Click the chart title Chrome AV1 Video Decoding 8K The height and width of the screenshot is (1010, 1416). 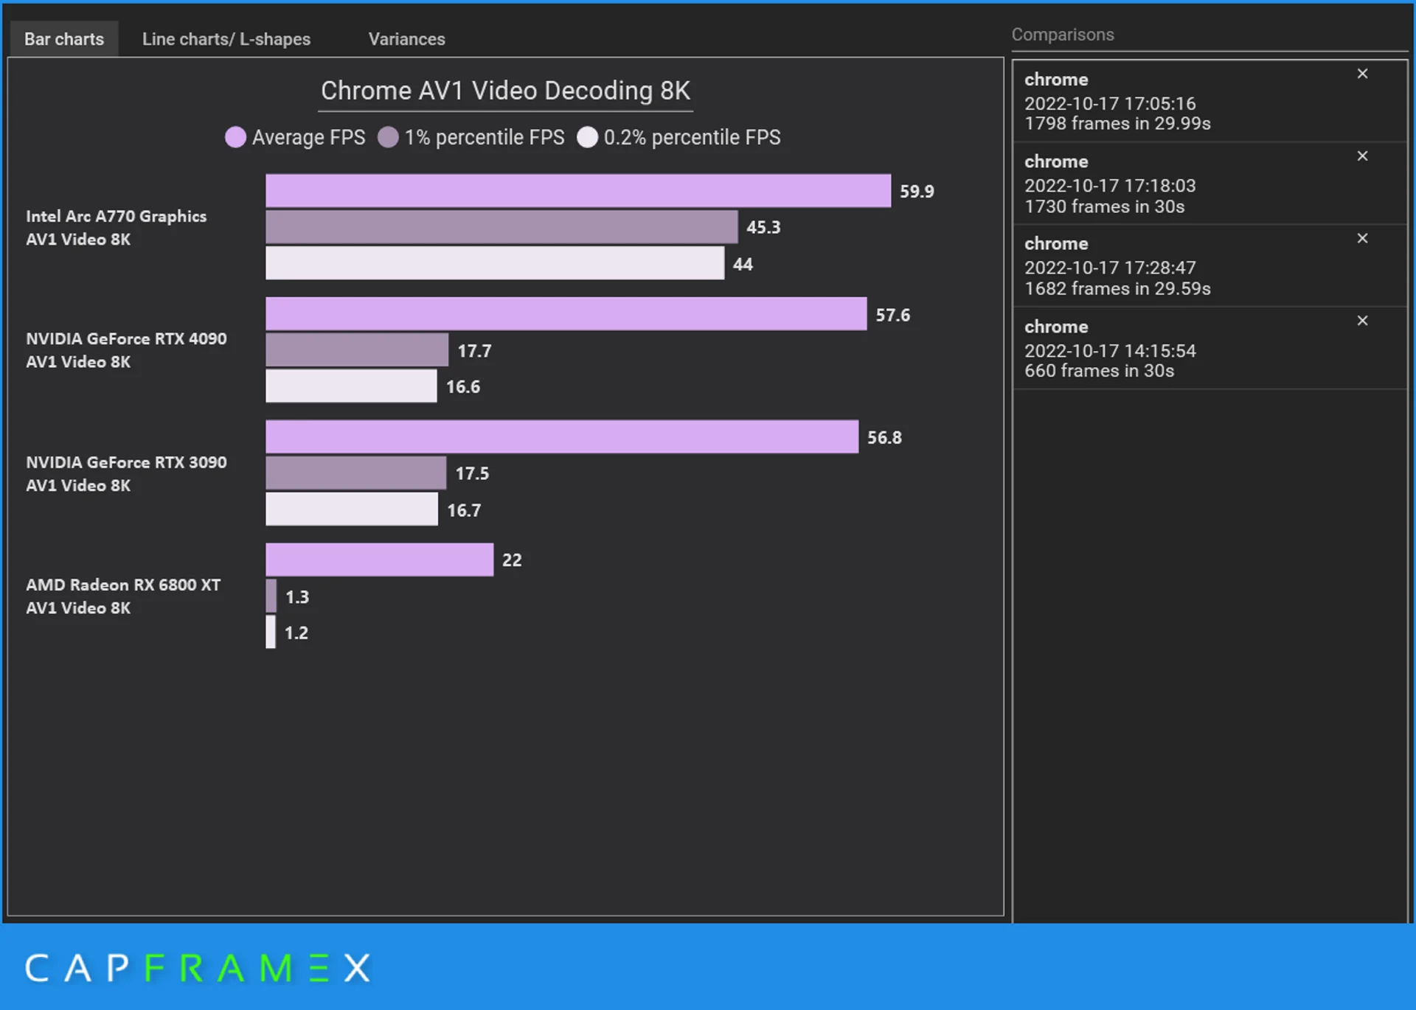505,90
